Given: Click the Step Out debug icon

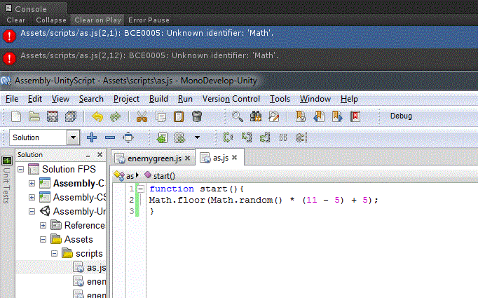Looking at the screenshot, I should point(265,137).
